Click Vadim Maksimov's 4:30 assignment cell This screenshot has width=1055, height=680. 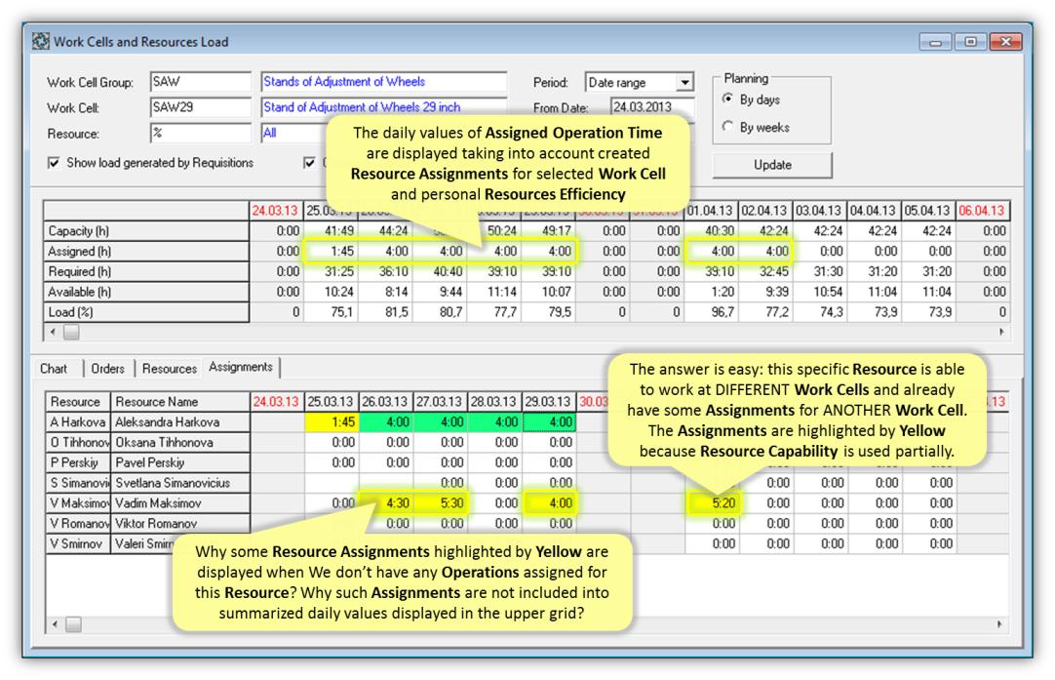coord(385,503)
